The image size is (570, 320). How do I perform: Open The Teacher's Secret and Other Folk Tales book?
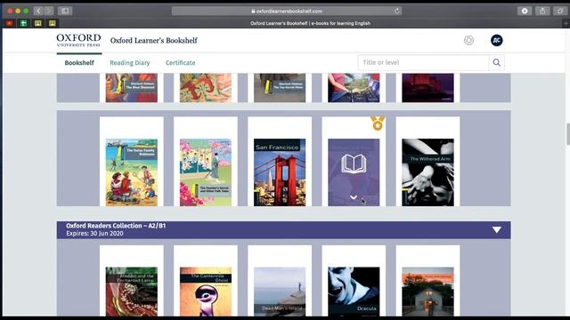click(206, 172)
